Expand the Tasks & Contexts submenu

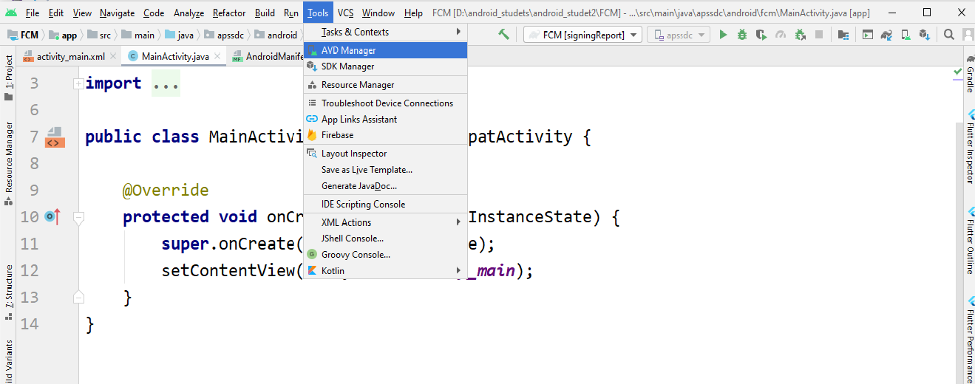click(385, 32)
